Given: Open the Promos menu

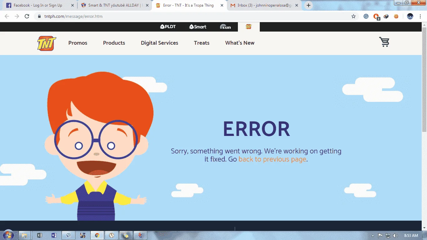Looking at the screenshot, I should point(78,43).
